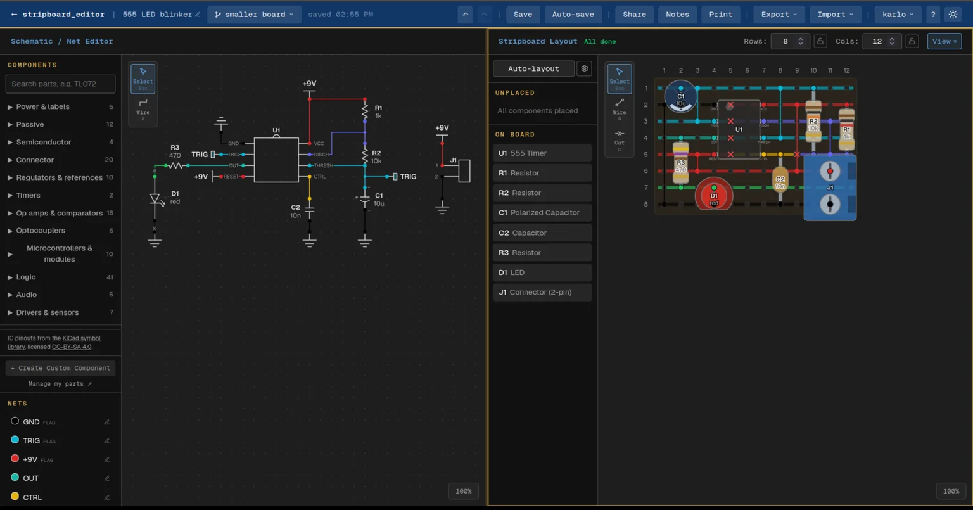This screenshot has height=510, width=973.
Task: Activate the stripboard Cut tool
Action: pos(620,141)
